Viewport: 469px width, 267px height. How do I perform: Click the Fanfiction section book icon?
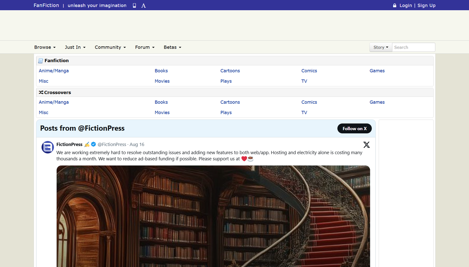coord(41,61)
